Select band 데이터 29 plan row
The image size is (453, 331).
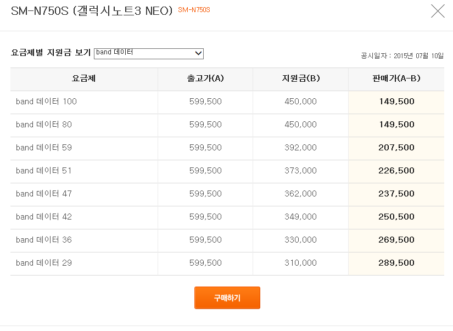click(x=227, y=263)
